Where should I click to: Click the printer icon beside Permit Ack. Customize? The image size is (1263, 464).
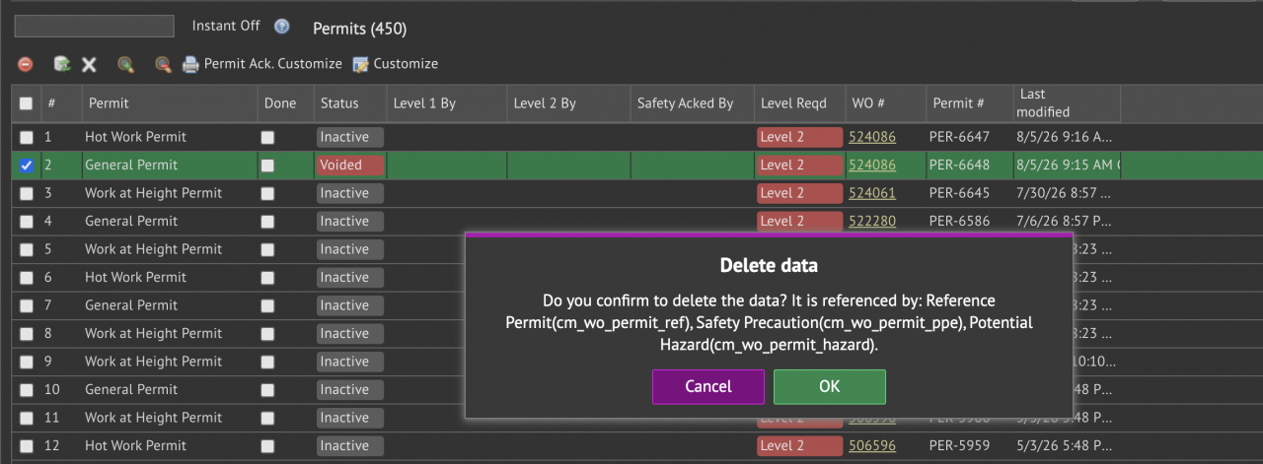click(x=190, y=64)
